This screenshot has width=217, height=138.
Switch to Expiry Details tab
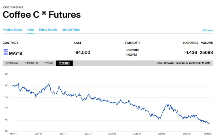[48, 30]
